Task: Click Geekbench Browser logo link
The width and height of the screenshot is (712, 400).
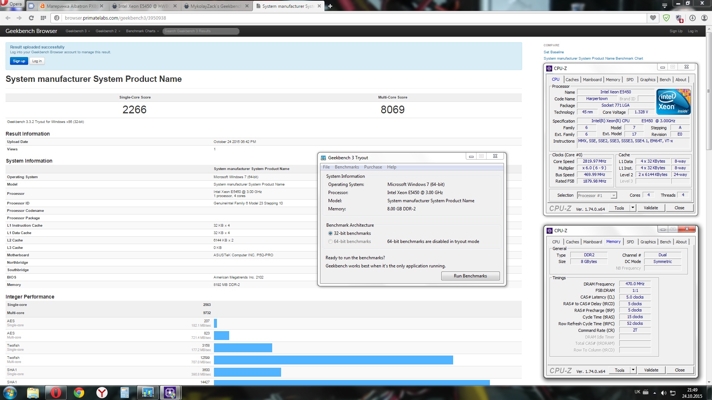Action: (31, 31)
